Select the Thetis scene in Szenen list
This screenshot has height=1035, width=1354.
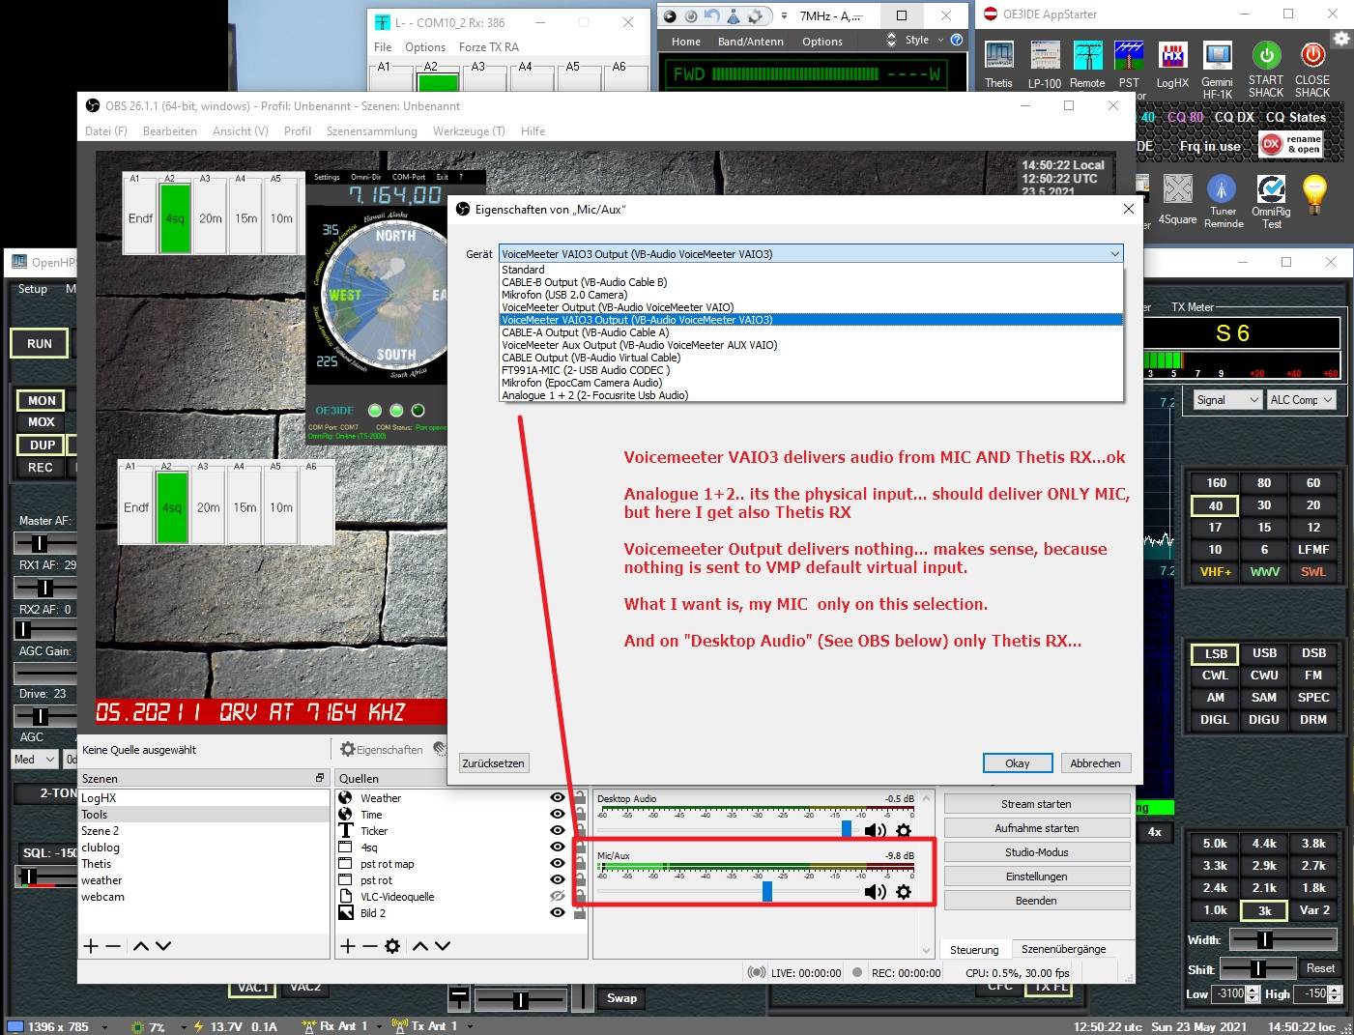97,864
